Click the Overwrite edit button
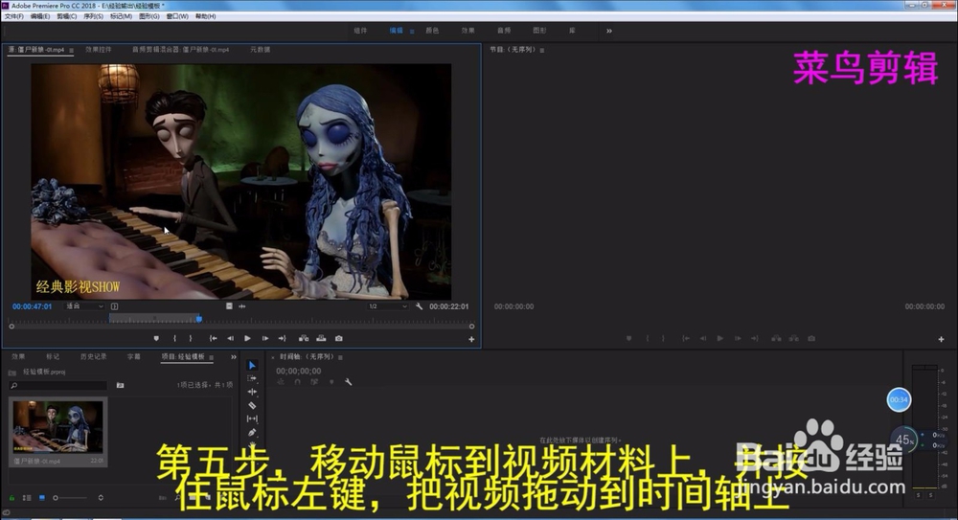Screen dimensions: 958x520 point(321,338)
